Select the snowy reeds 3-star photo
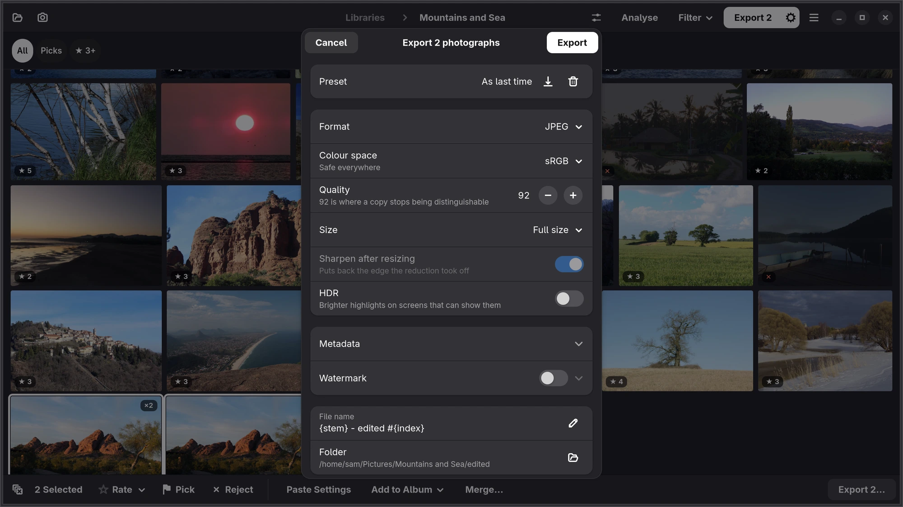 coord(825,341)
